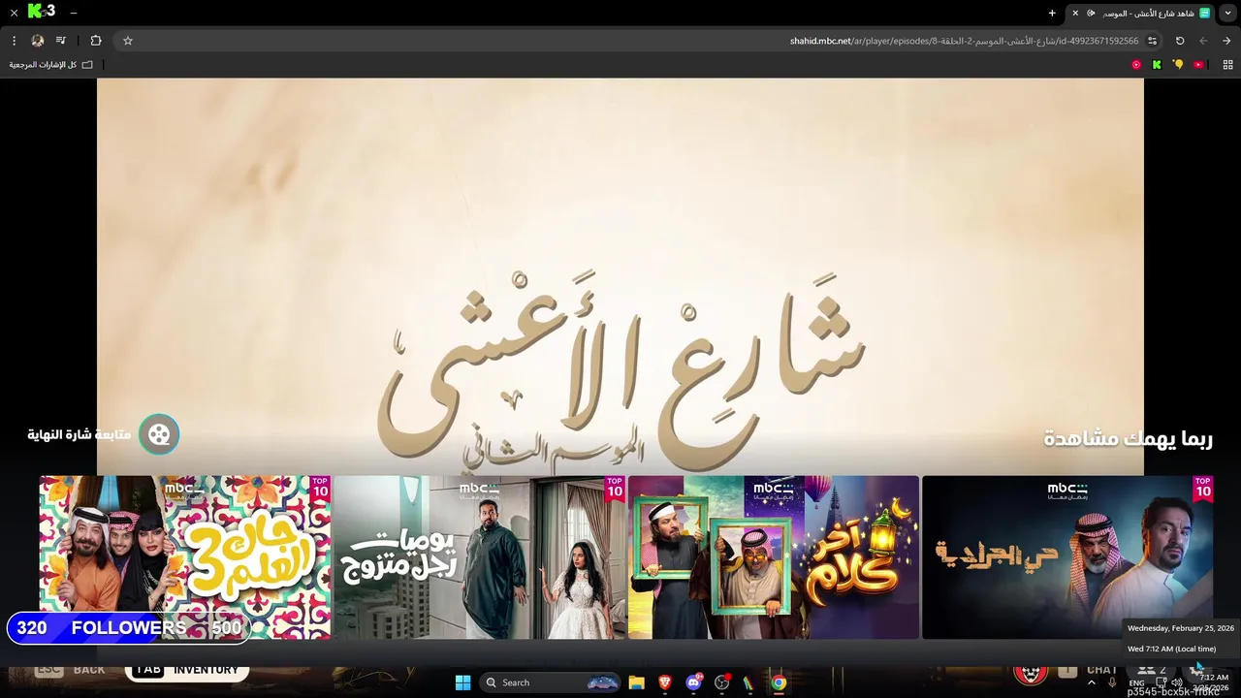Open the browser three-dot menu
The width and height of the screenshot is (1241, 698).
[14, 41]
